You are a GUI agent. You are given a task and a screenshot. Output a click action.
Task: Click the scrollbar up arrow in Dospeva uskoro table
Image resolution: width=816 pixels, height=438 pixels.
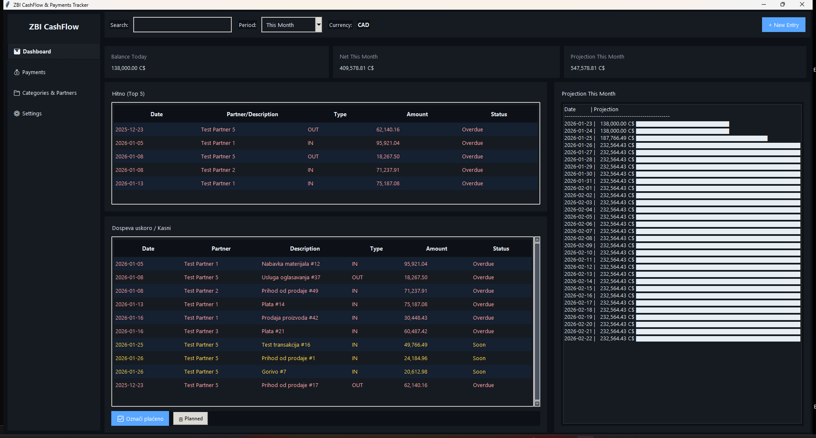[537, 240]
